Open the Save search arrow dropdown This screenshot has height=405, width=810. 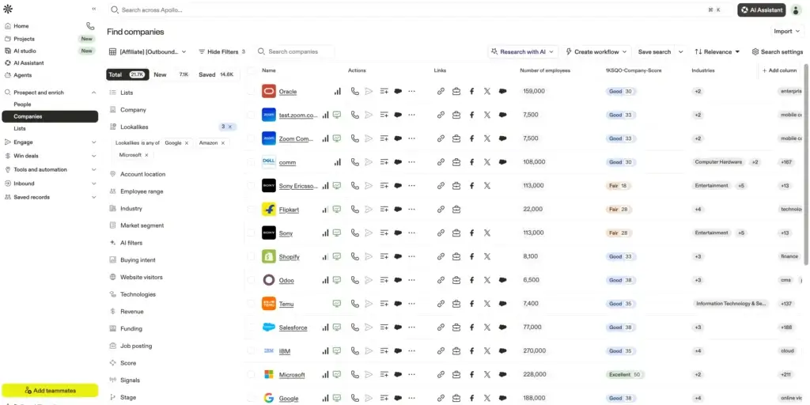pyautogui.click(x=681, y=51)
